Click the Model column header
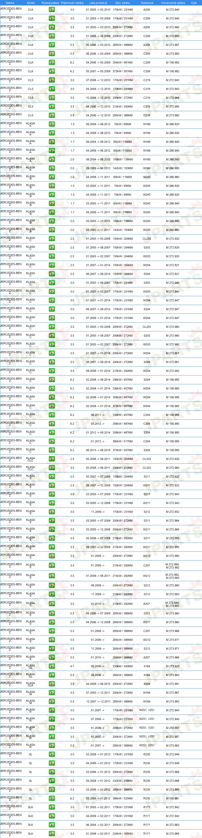Viewport: 202px width, 838px height. (30, 3)
